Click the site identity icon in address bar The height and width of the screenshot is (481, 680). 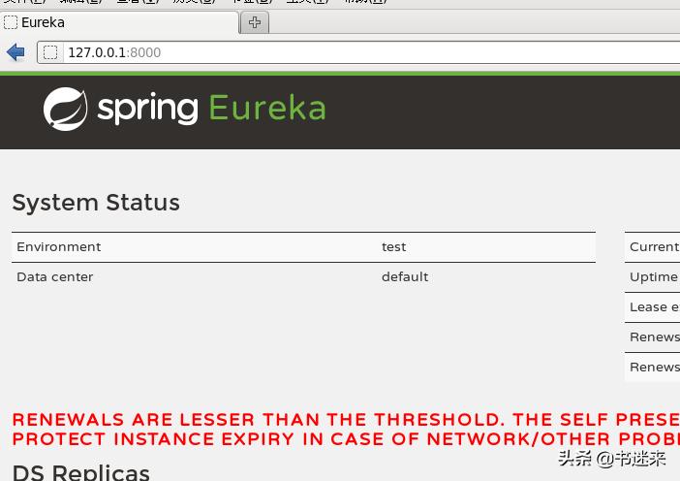click(x=50, y=52)
